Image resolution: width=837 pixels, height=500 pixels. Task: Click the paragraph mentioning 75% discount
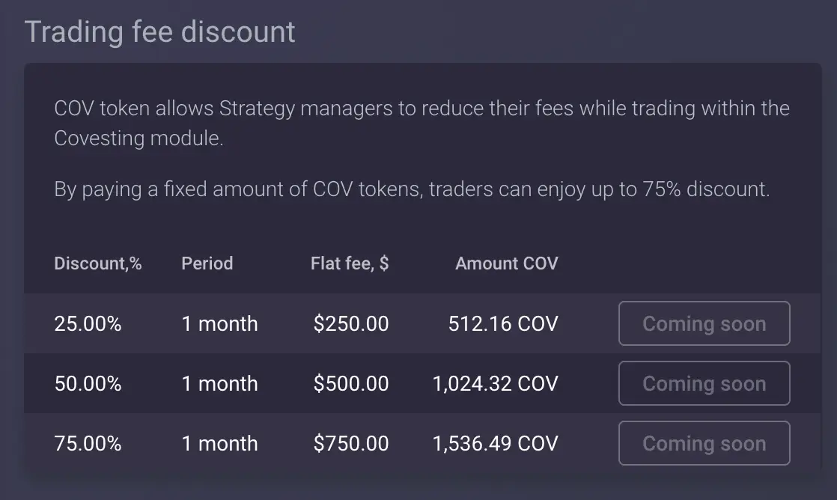pyautogui.click(x=412, y=189)
